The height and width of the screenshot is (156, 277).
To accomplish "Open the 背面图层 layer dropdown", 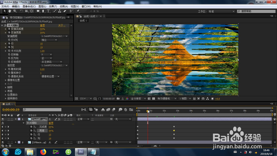I will click(54, 36).
